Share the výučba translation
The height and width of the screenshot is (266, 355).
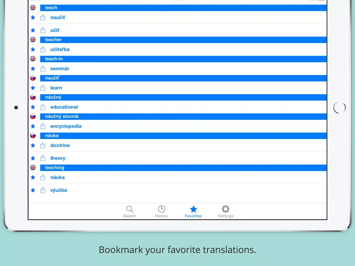(43, 190)
